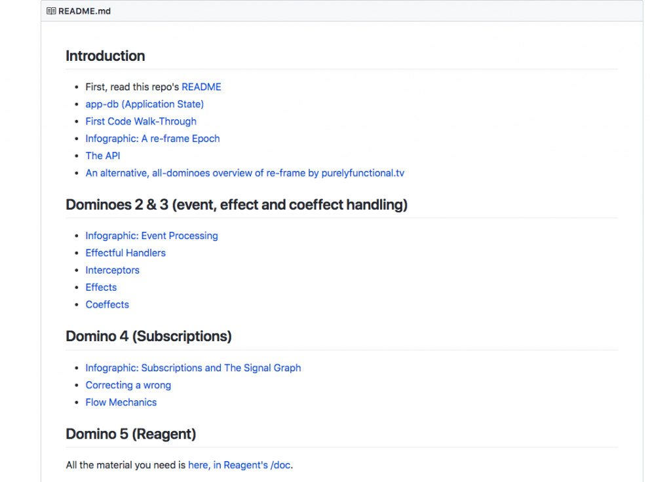The height and width of the screenshot is (482, 671).
Task: Open the app-db (Application State) link
Action: (144, 103)
